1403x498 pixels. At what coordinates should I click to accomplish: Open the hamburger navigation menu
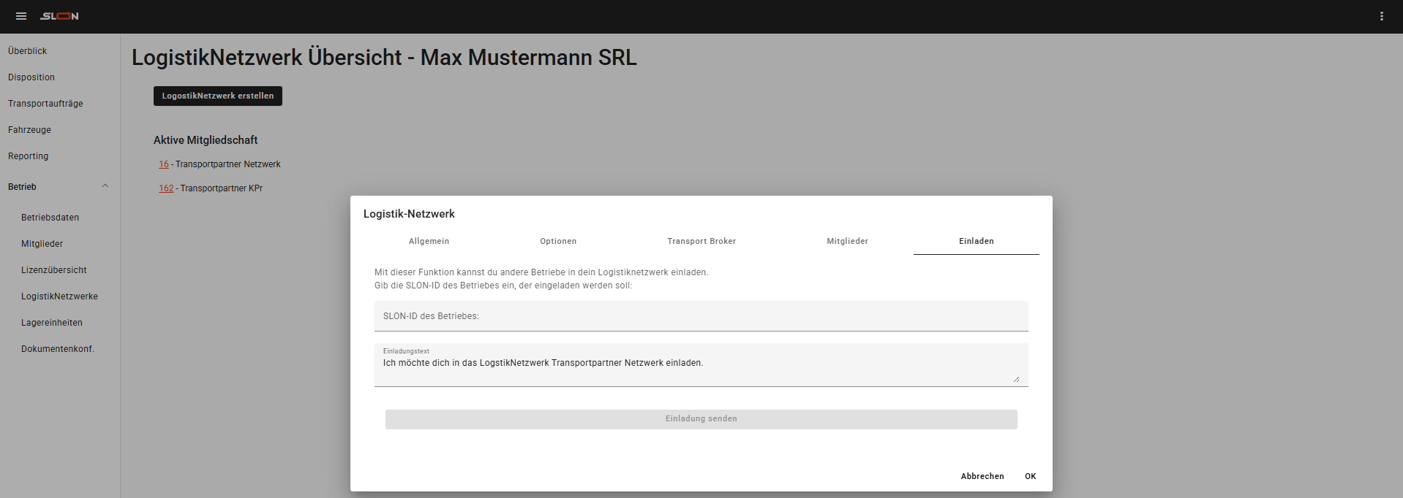[21, 16]
